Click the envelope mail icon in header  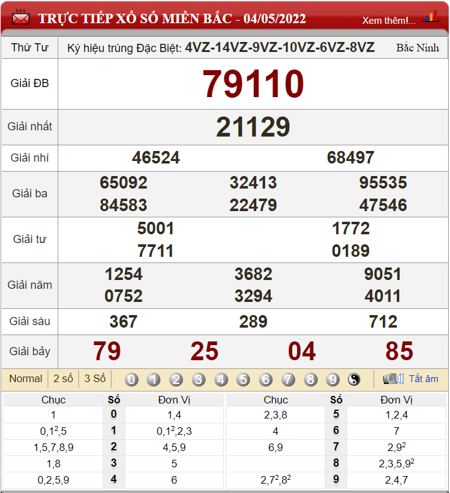pyautogui.click(x=21, y=18)
